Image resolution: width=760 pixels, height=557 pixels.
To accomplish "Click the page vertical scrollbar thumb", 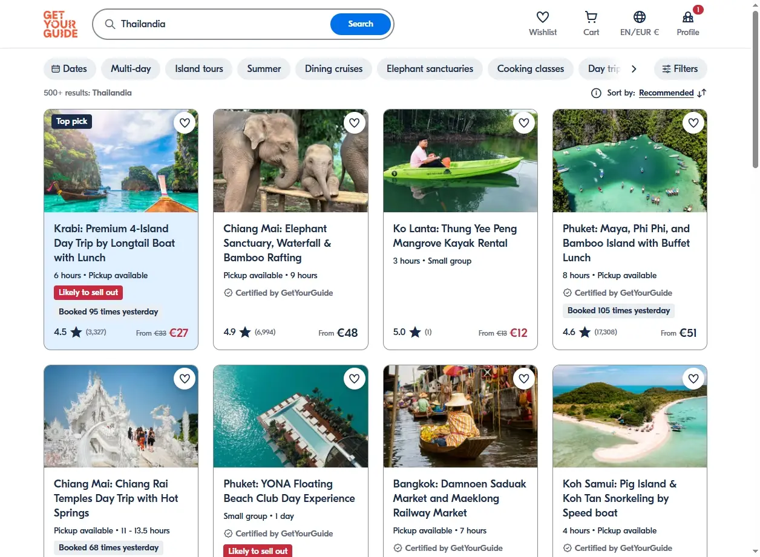I will (x=755, y=90).
